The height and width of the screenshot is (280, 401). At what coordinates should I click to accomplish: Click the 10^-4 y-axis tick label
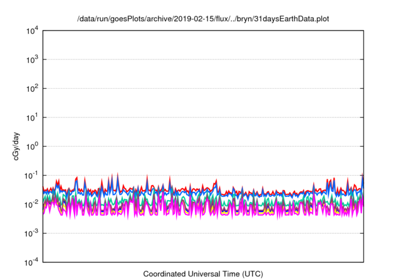[x=31, y=262]
